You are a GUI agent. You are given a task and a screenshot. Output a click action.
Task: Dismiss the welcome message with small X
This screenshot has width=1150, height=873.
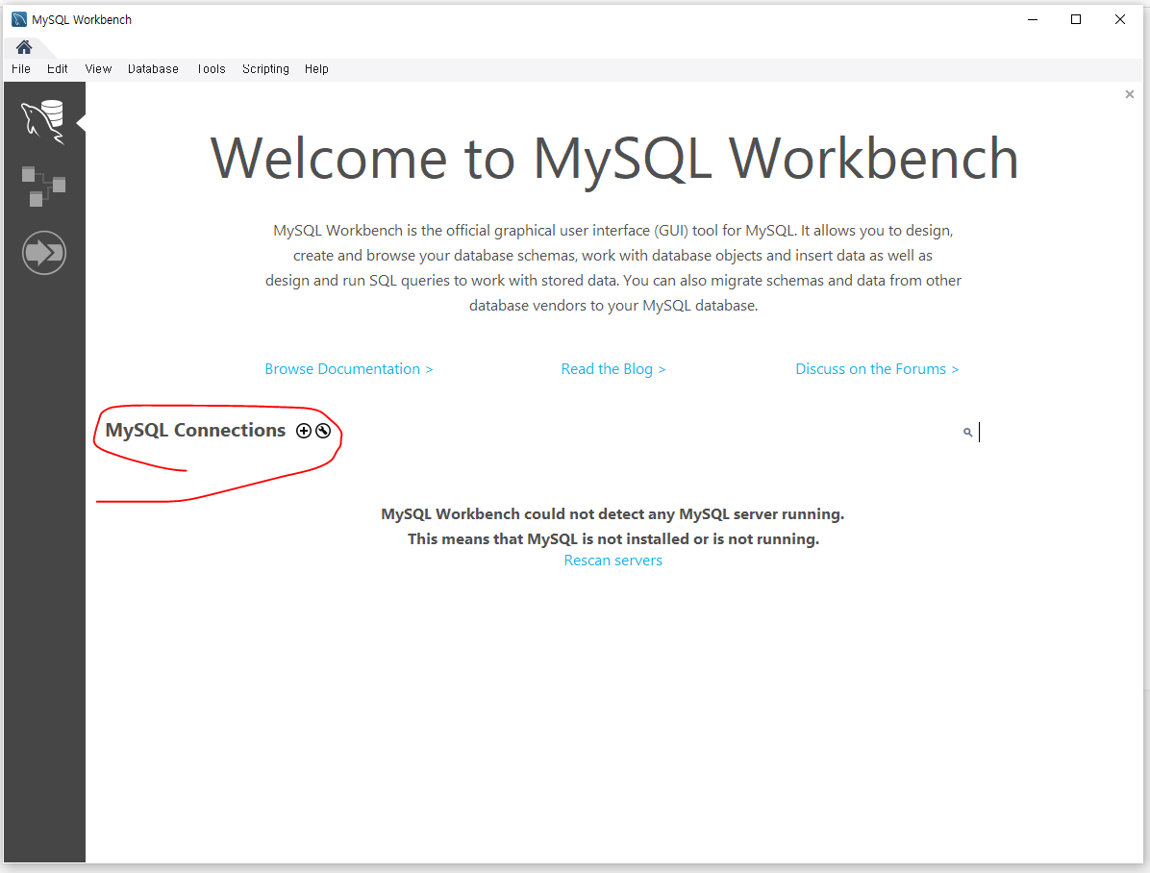1130,94
